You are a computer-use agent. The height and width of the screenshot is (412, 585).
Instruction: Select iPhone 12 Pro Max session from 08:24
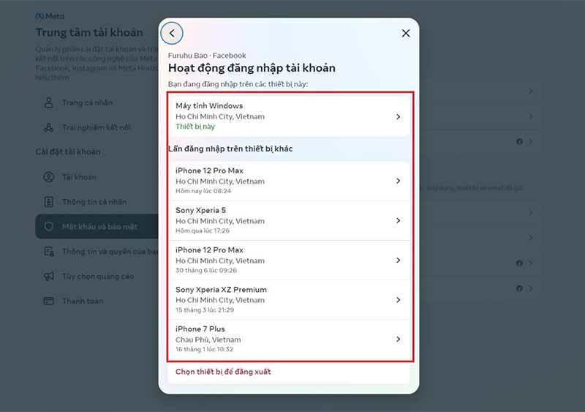[x=288, y=181]
